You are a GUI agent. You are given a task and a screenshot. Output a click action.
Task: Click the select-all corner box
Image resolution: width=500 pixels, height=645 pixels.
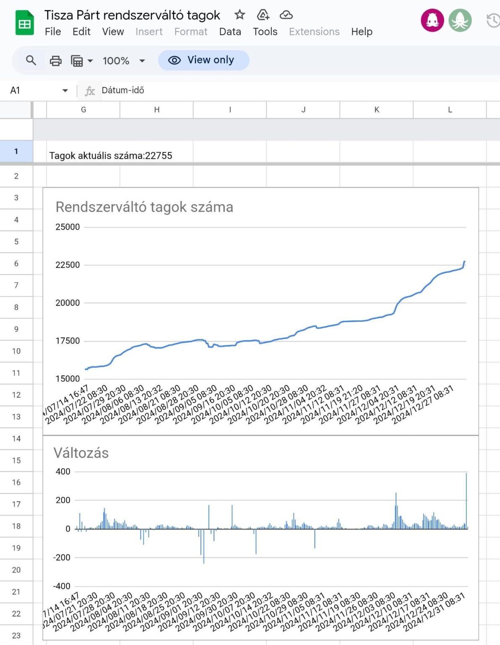(16, 110)
